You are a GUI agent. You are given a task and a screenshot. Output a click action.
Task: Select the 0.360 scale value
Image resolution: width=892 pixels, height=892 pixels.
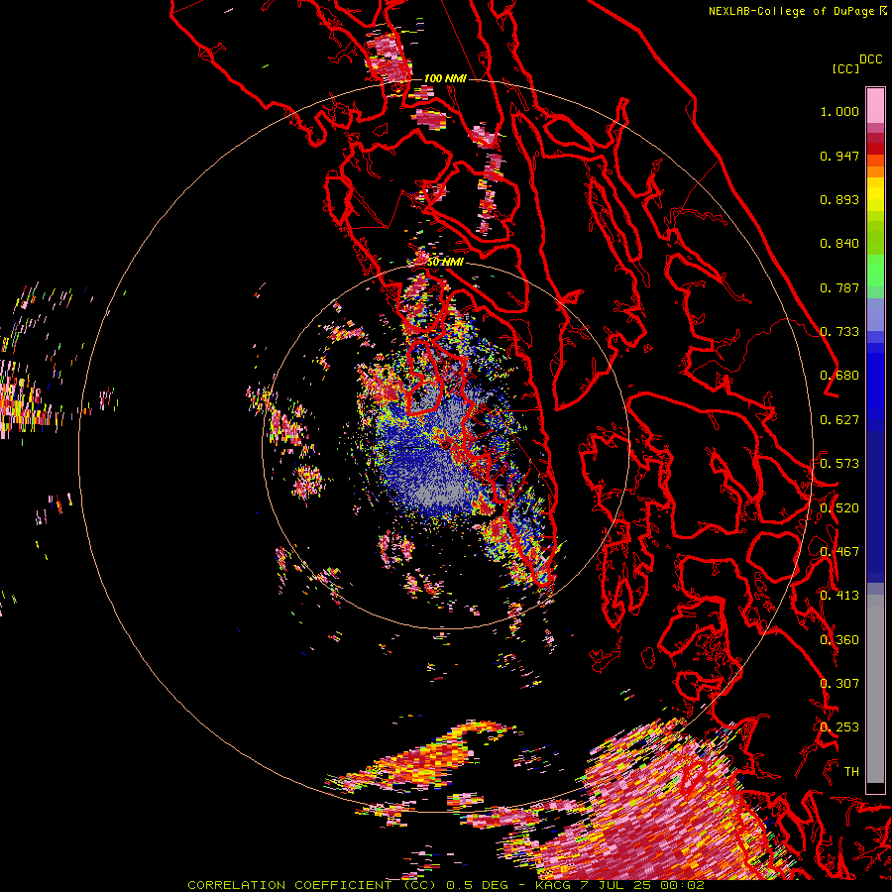point(839,640)
